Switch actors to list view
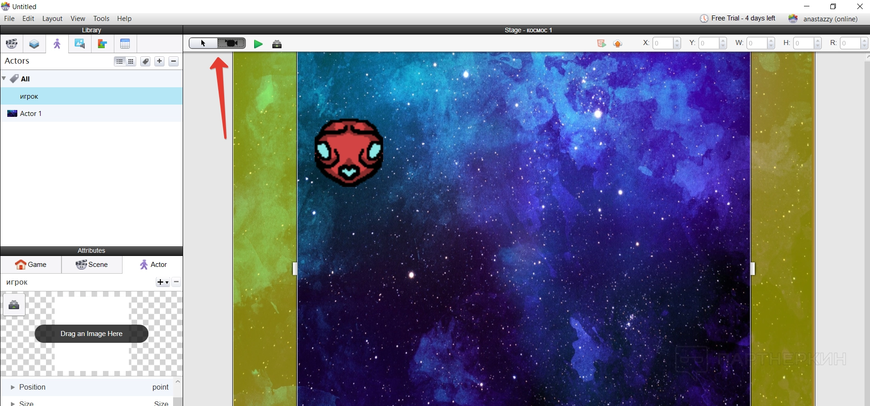Viewport: 870px width, 406px height. (119, 61)
